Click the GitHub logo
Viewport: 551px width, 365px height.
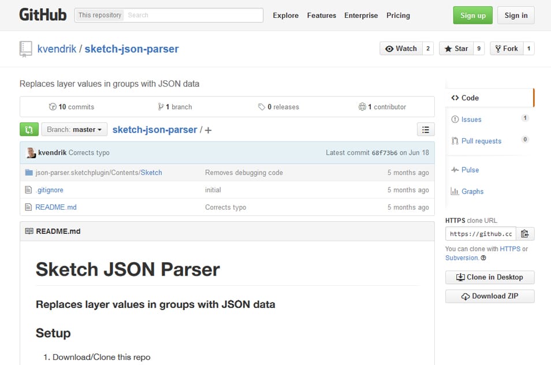point(43,15)
